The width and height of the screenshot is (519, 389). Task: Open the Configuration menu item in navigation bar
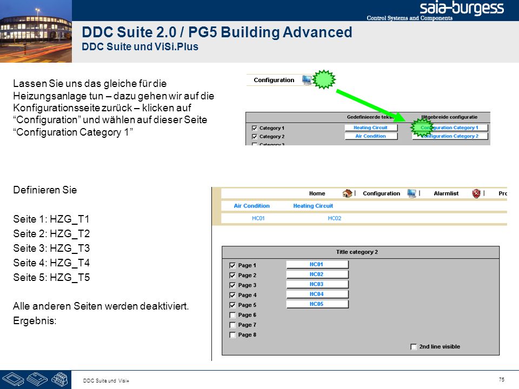click(381, 193)
